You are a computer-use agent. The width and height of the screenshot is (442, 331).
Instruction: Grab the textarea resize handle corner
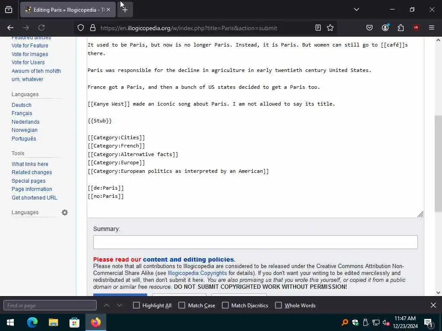pyautogui.click(x=420, y=214)
